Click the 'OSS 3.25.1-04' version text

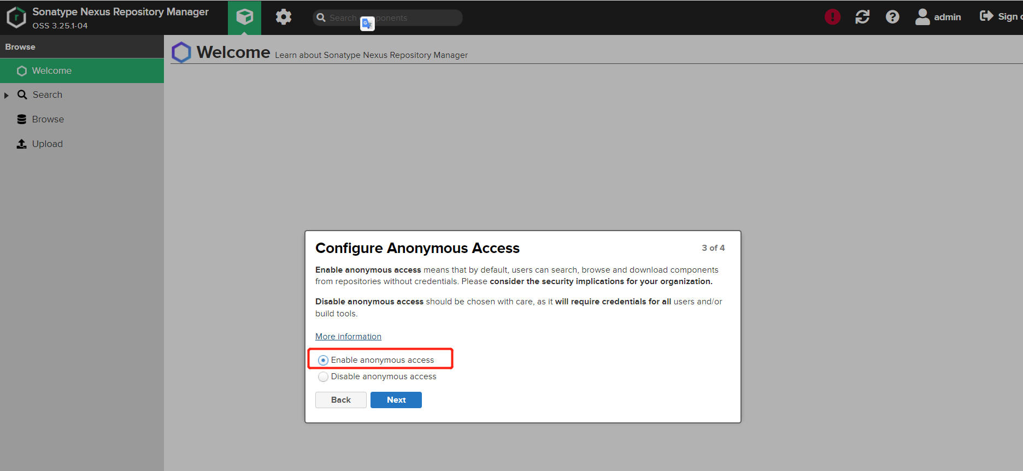coord(60,26)
